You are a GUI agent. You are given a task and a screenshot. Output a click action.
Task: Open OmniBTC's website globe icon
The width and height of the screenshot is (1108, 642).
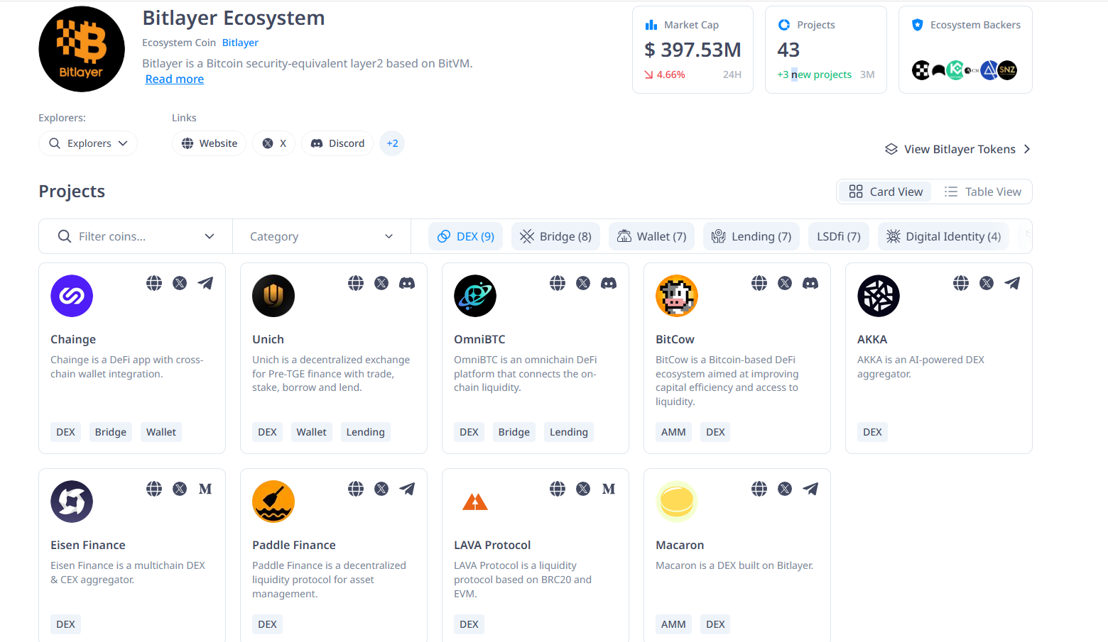click(558, 283)
